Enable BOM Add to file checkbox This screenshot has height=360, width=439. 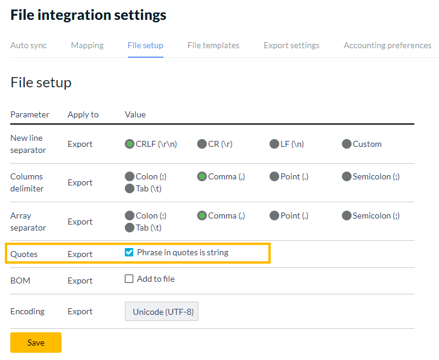pyautogui.click(x=129, y=279)
